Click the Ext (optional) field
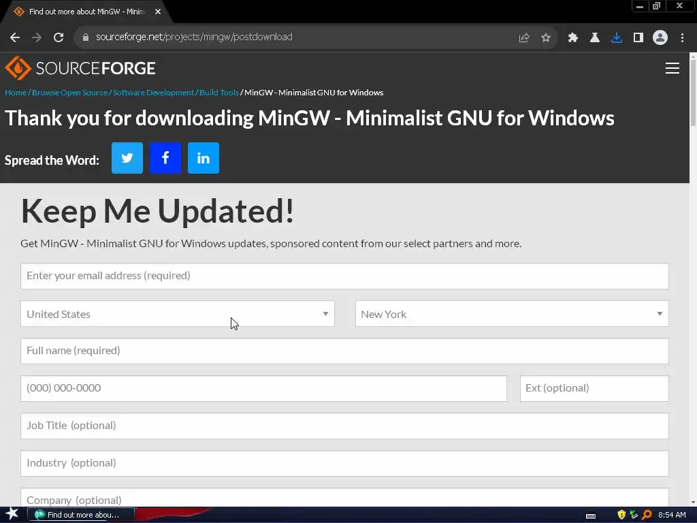The width and height of the screenshot is (697, 523). pos(594,388)
